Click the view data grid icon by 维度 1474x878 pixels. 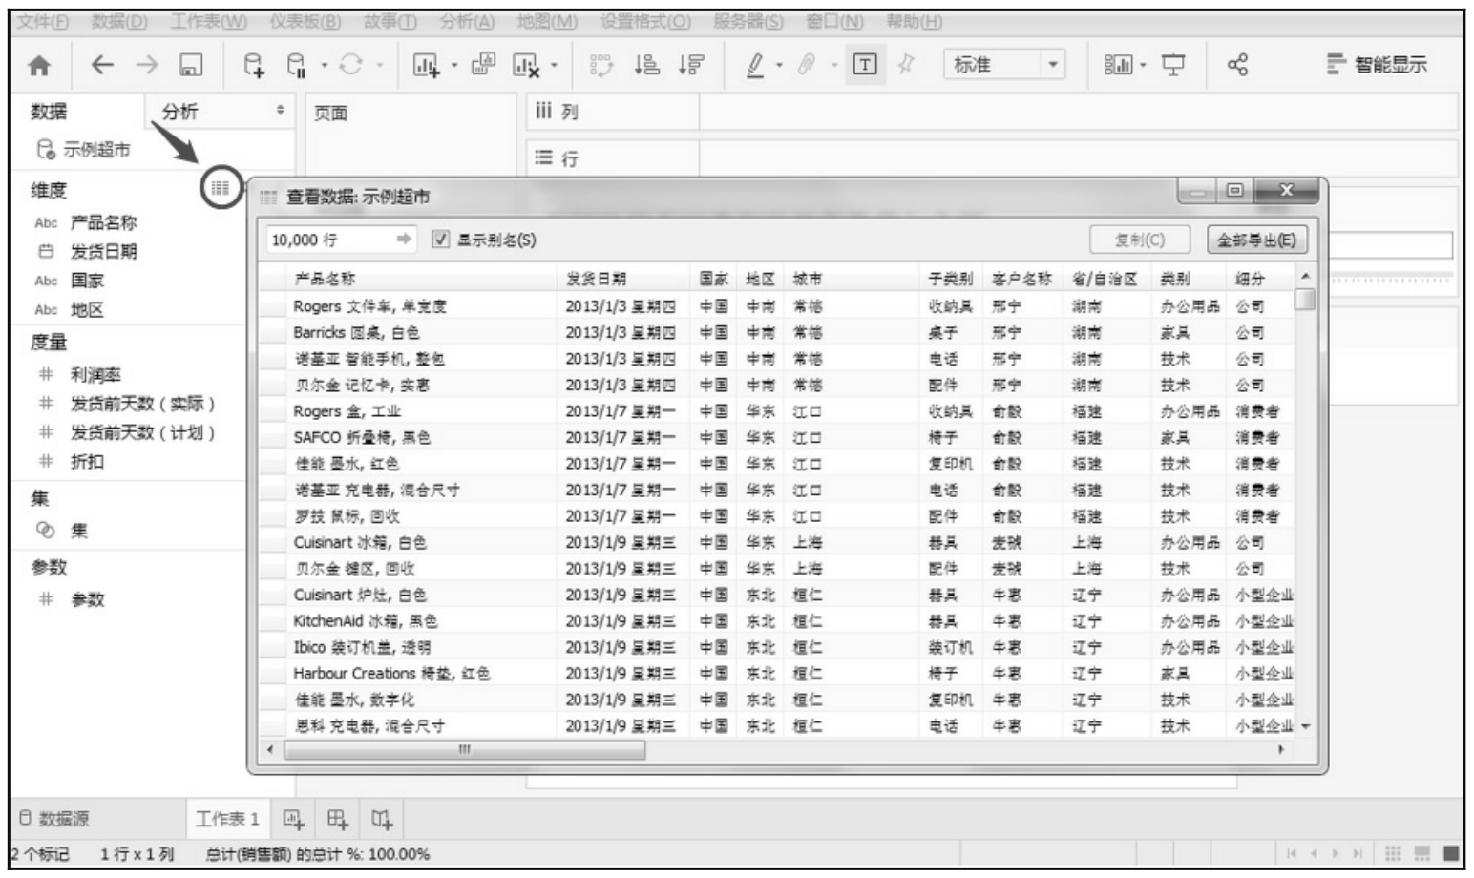[221, 188]
